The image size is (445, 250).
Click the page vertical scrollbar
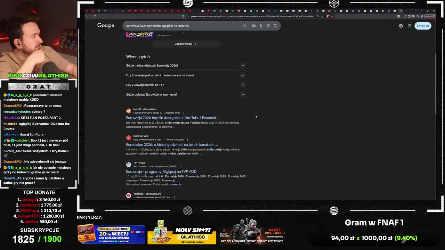pos(436,83)
